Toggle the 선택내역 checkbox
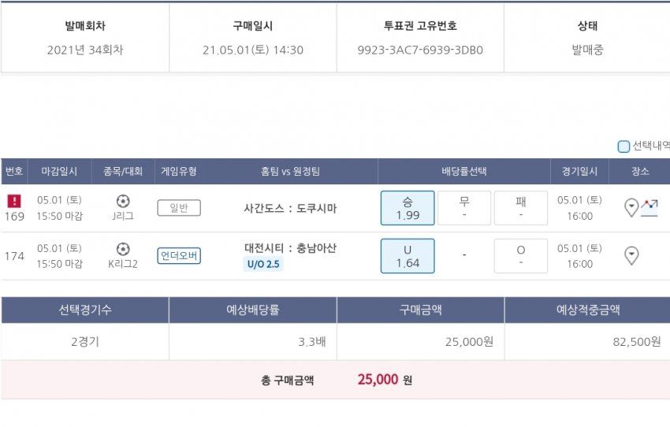 pyautogui.click(x=623, y=146)
